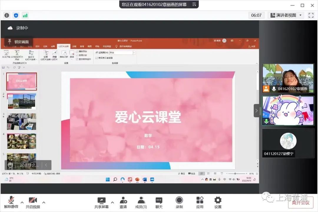Viewport: 318px width, 212px height.
Task: Open the 视图 ribbon tab
Action: coord(90,47)
